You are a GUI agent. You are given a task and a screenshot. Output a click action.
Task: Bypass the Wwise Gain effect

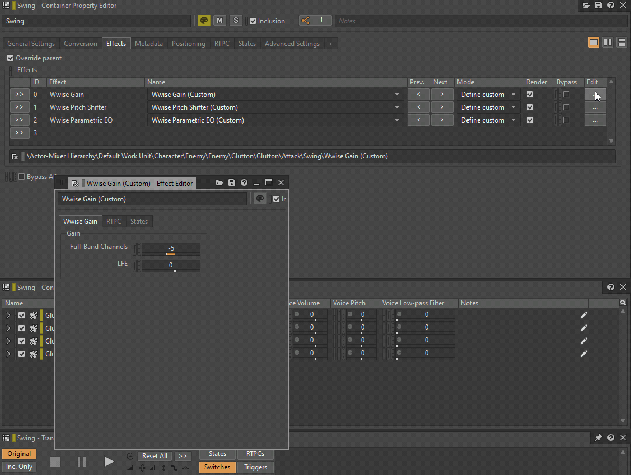tap(566, 95)
